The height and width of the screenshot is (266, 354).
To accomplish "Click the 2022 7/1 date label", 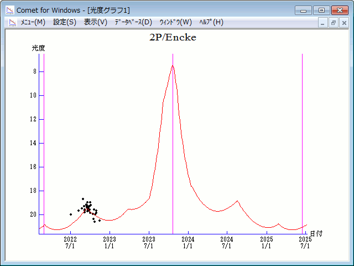I will [x=70, y=243].
